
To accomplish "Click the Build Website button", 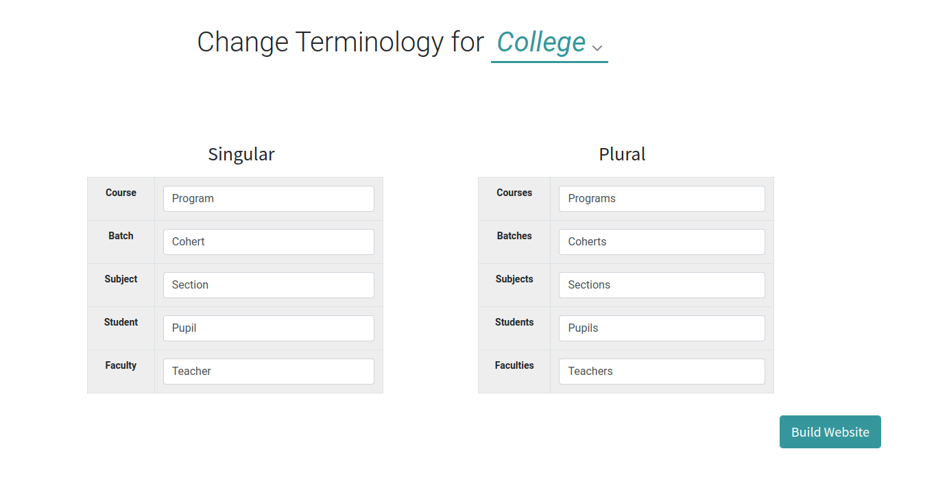I will pyautogui.click(x=830, y=432).
